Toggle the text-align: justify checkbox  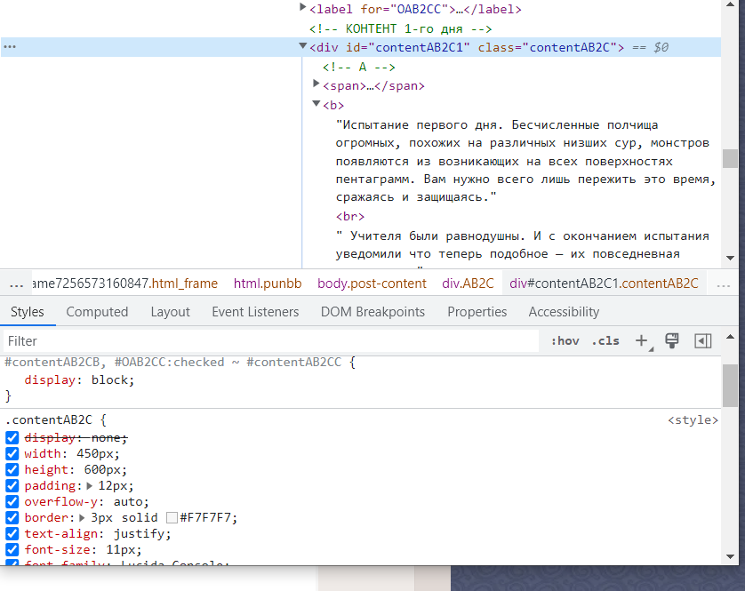pos(12,534)
